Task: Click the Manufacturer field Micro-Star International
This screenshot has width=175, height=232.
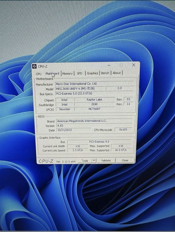Action: tap(94, 84)
